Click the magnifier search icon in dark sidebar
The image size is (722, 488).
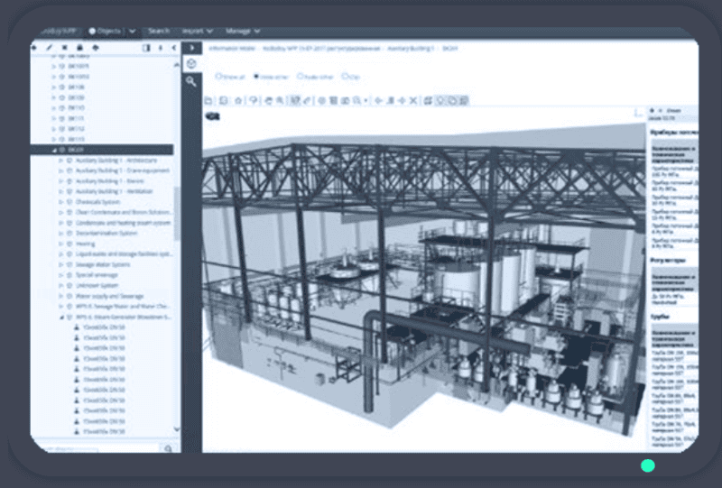(191, 81)
